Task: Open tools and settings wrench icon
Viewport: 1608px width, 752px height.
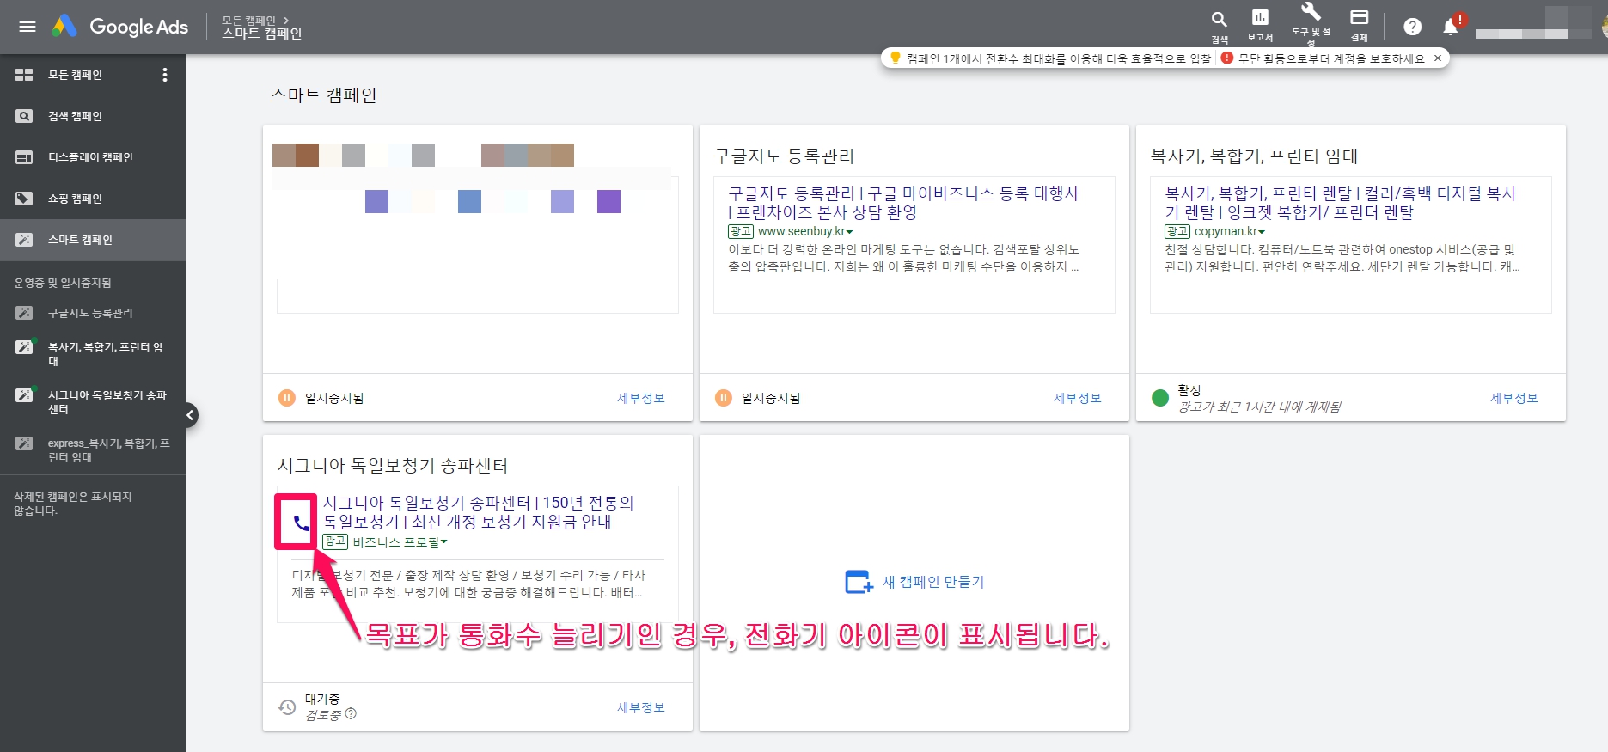Action: point(1311,24)
